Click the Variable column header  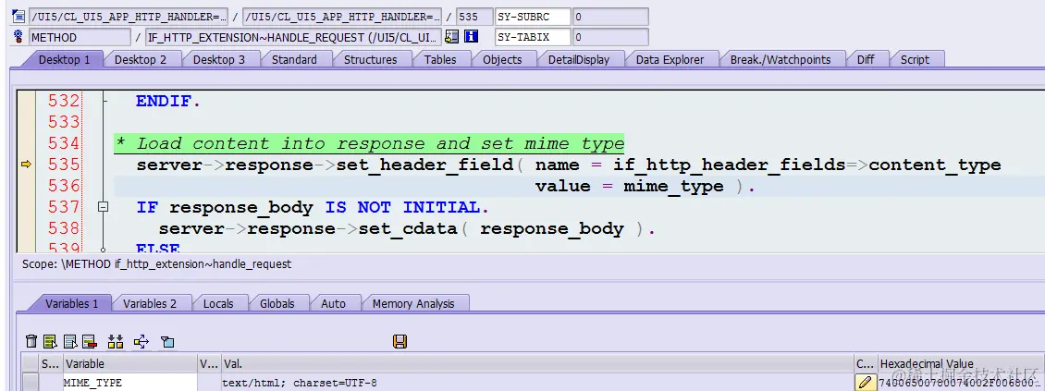click(x=130, y=363)
